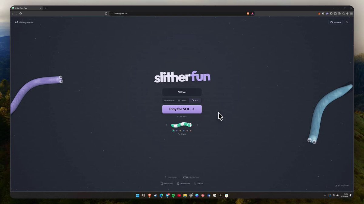Open the Brave VPN shield icon

(347, 14)
